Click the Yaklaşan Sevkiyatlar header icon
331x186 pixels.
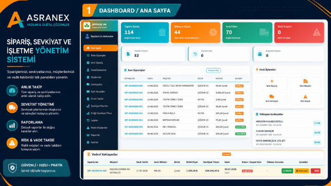click(x=257, y=114)
